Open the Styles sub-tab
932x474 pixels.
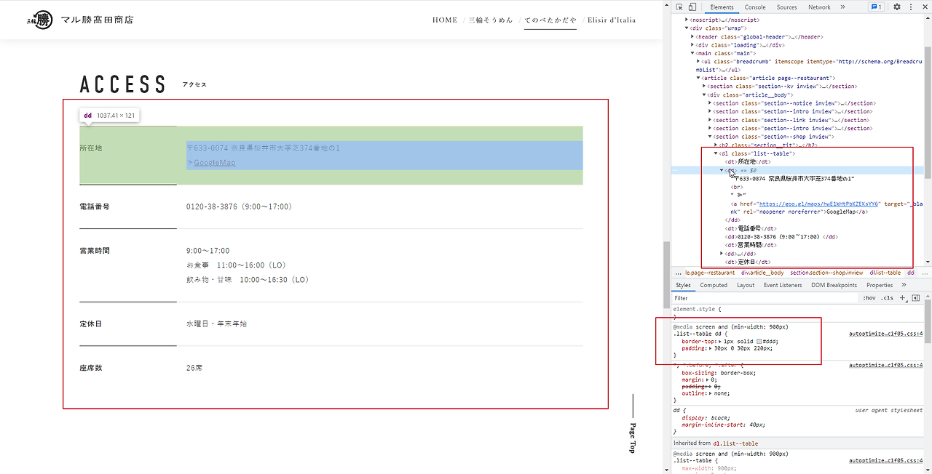683,285
